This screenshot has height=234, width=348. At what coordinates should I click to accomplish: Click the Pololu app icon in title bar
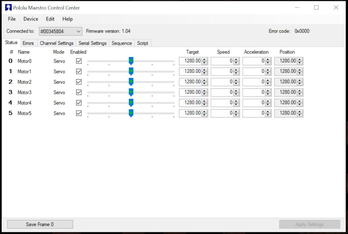pos(8,7)
